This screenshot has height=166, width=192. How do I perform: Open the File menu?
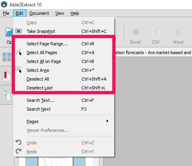click(6, 13)
